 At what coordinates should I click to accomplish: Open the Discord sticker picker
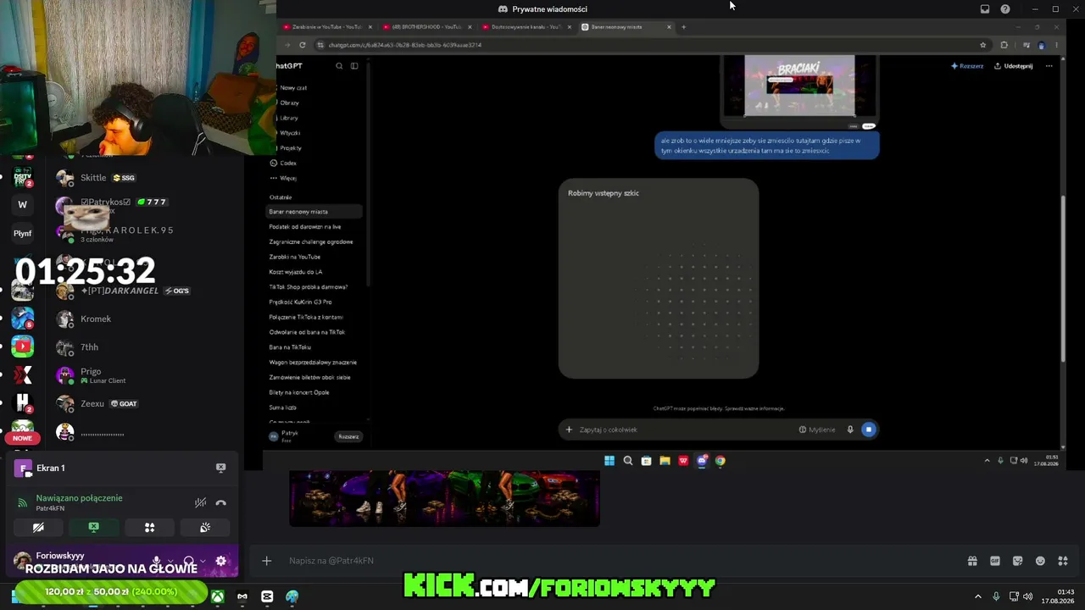(x=1018, y=561)
